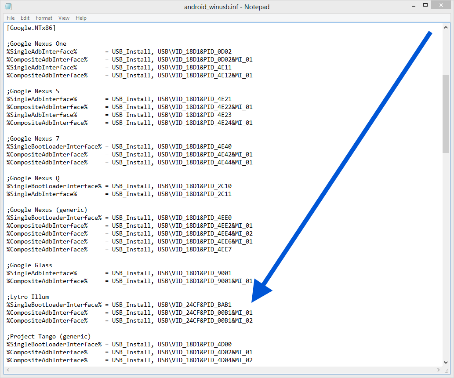Click the SingleAdbInterface line ending in PID_0D02

click(x=119, y=51)
